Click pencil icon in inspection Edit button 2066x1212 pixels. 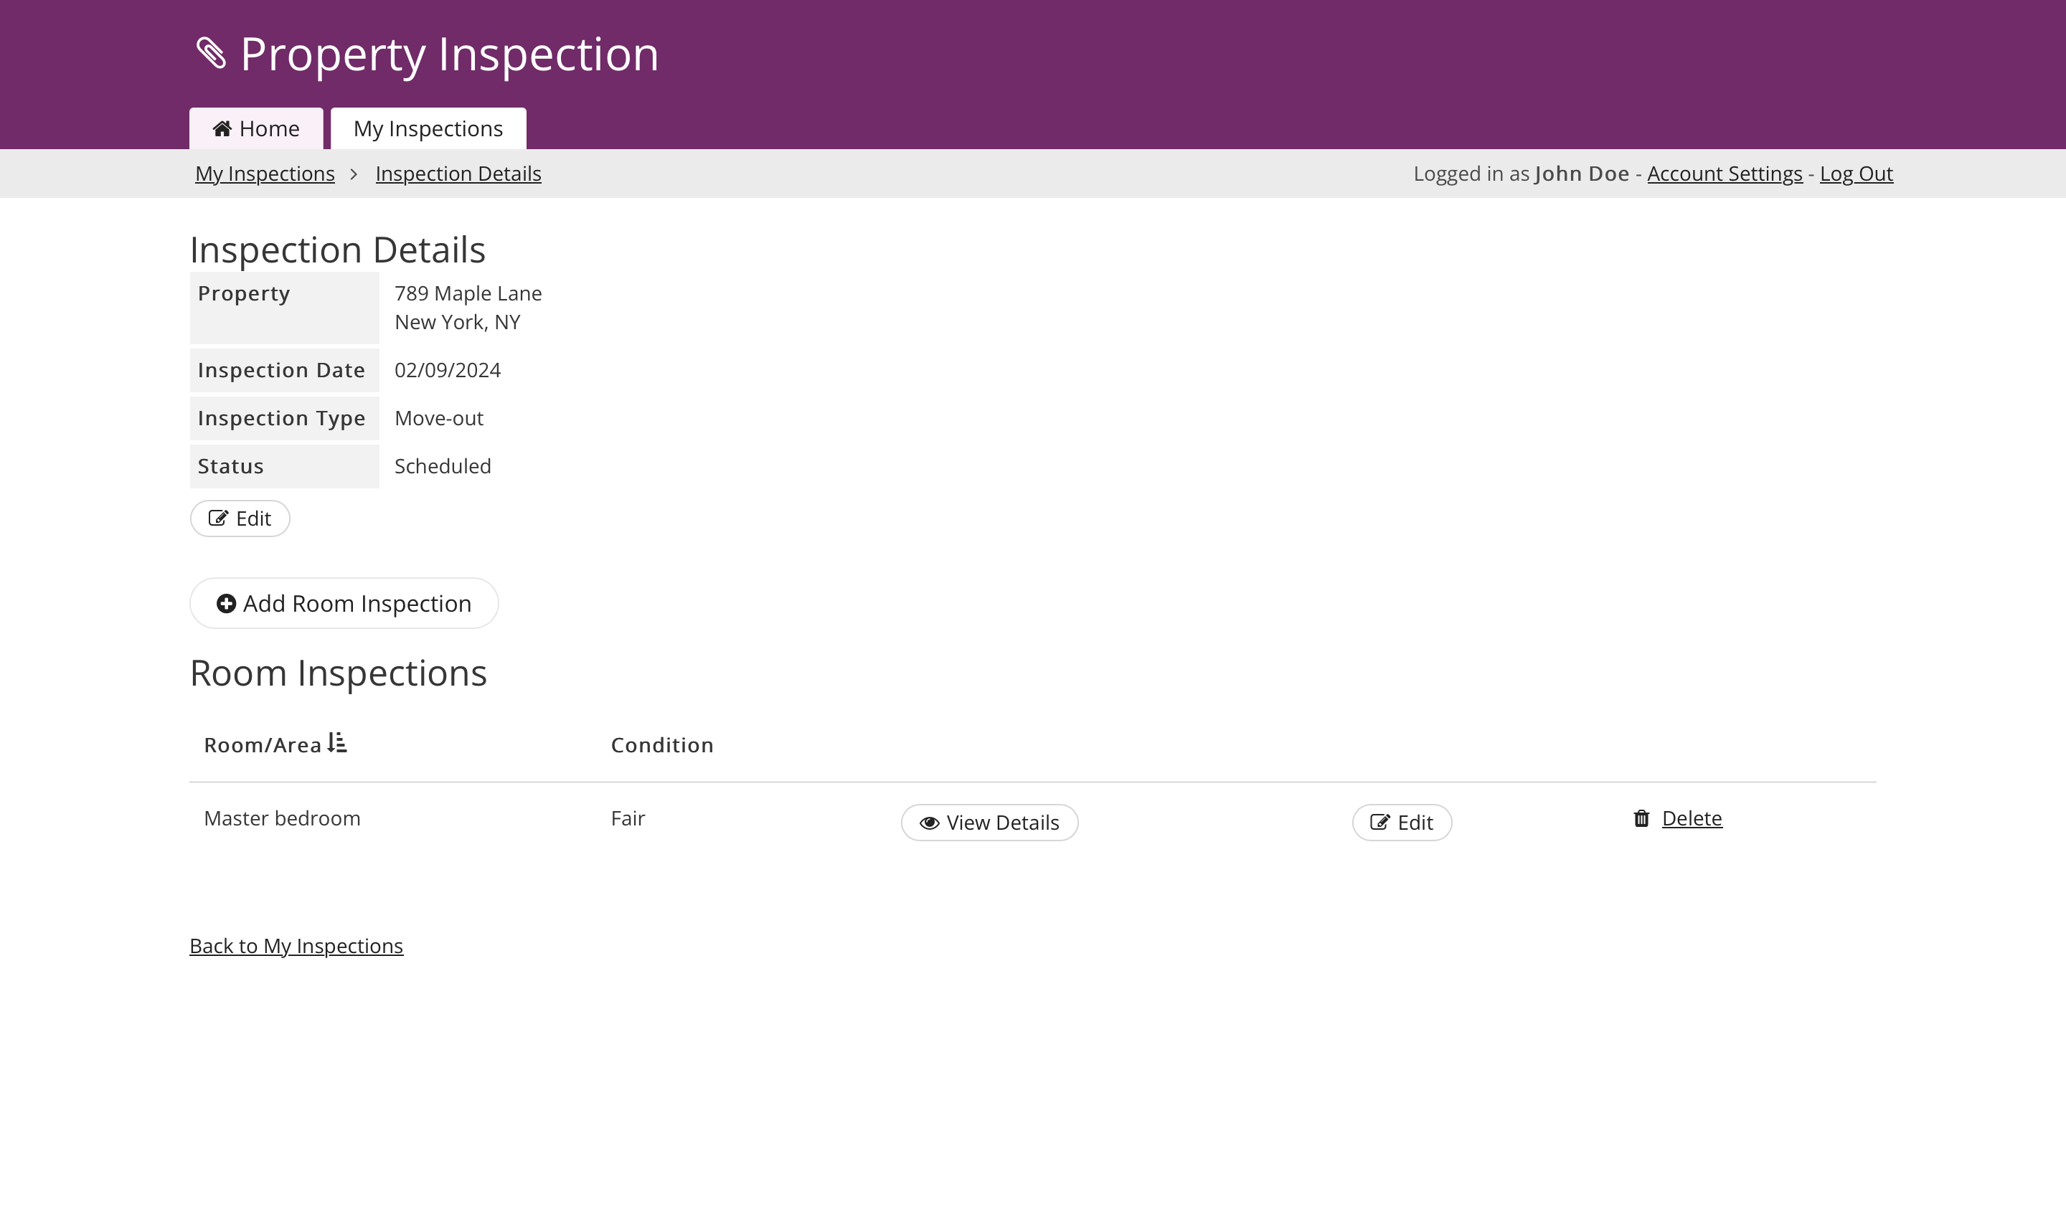pyautogui.click(x=218, y=519)
